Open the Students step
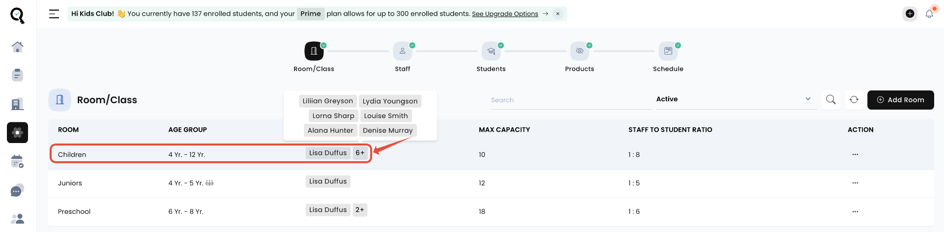Viewport: 944px width, 232px height. (491, 51)
